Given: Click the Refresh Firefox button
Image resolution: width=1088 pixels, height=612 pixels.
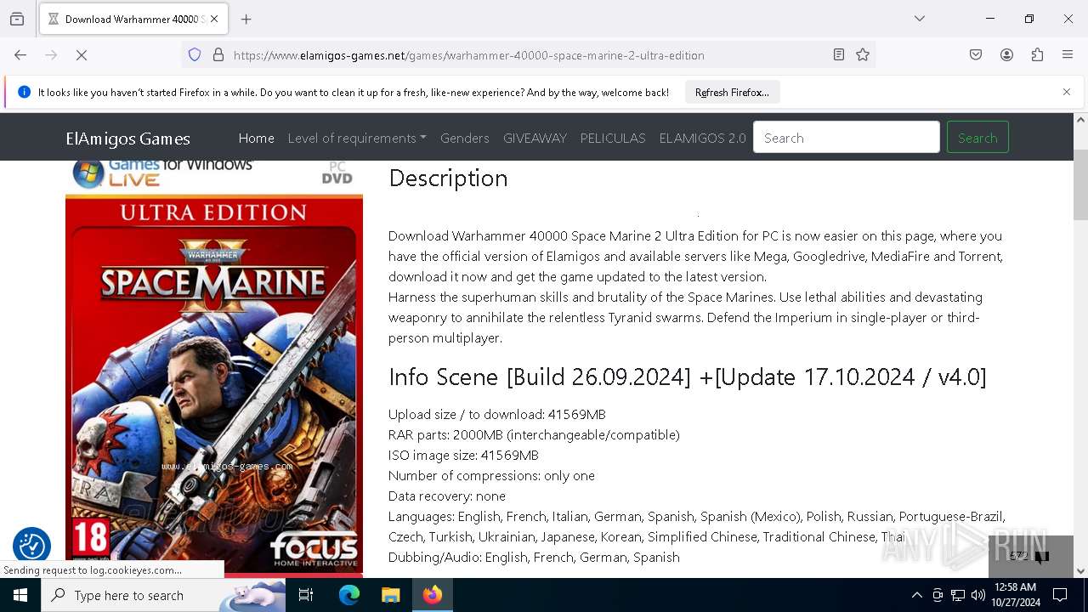Looking at the screenshot, I should [732, 93].
